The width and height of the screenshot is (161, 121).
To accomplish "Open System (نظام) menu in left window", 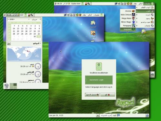I will click(84, 15).
